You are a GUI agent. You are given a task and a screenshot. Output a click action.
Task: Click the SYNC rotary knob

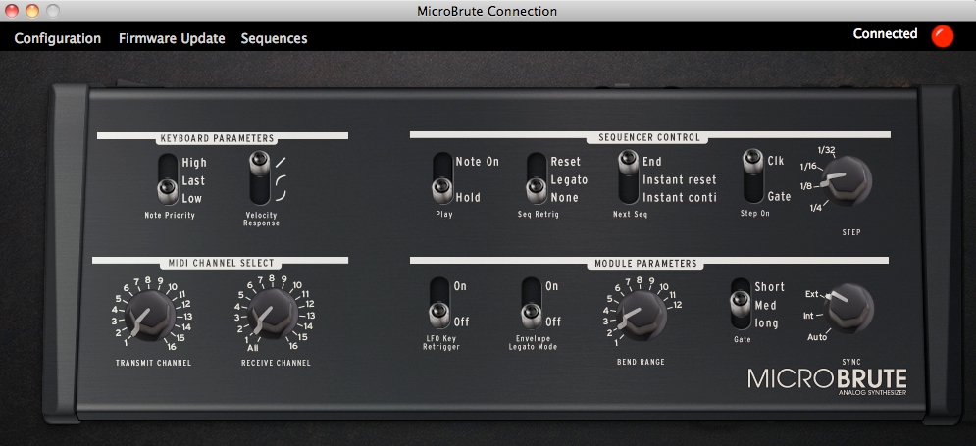pyautogui.click(x=848, y=309)
